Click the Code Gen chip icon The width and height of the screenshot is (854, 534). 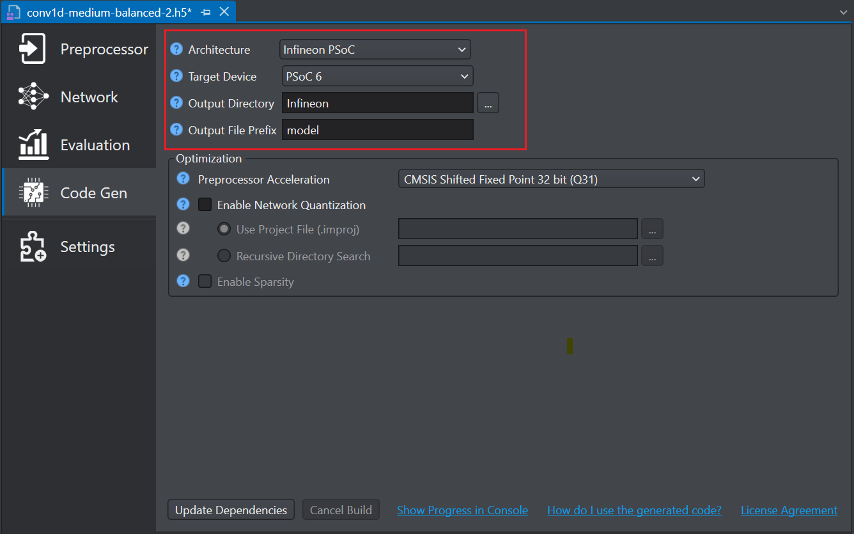[33, 192]
